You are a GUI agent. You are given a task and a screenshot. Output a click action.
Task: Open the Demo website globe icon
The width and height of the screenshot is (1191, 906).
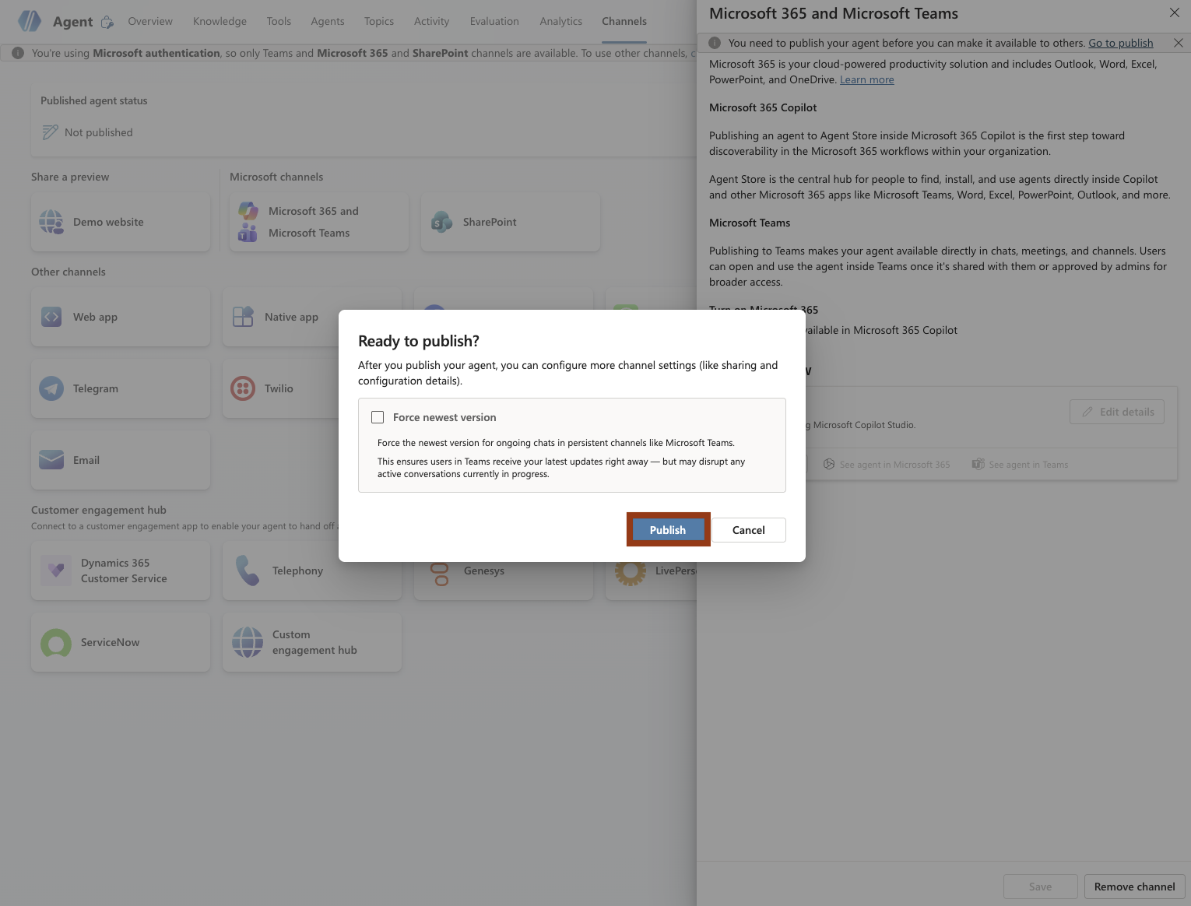[51, 222]
